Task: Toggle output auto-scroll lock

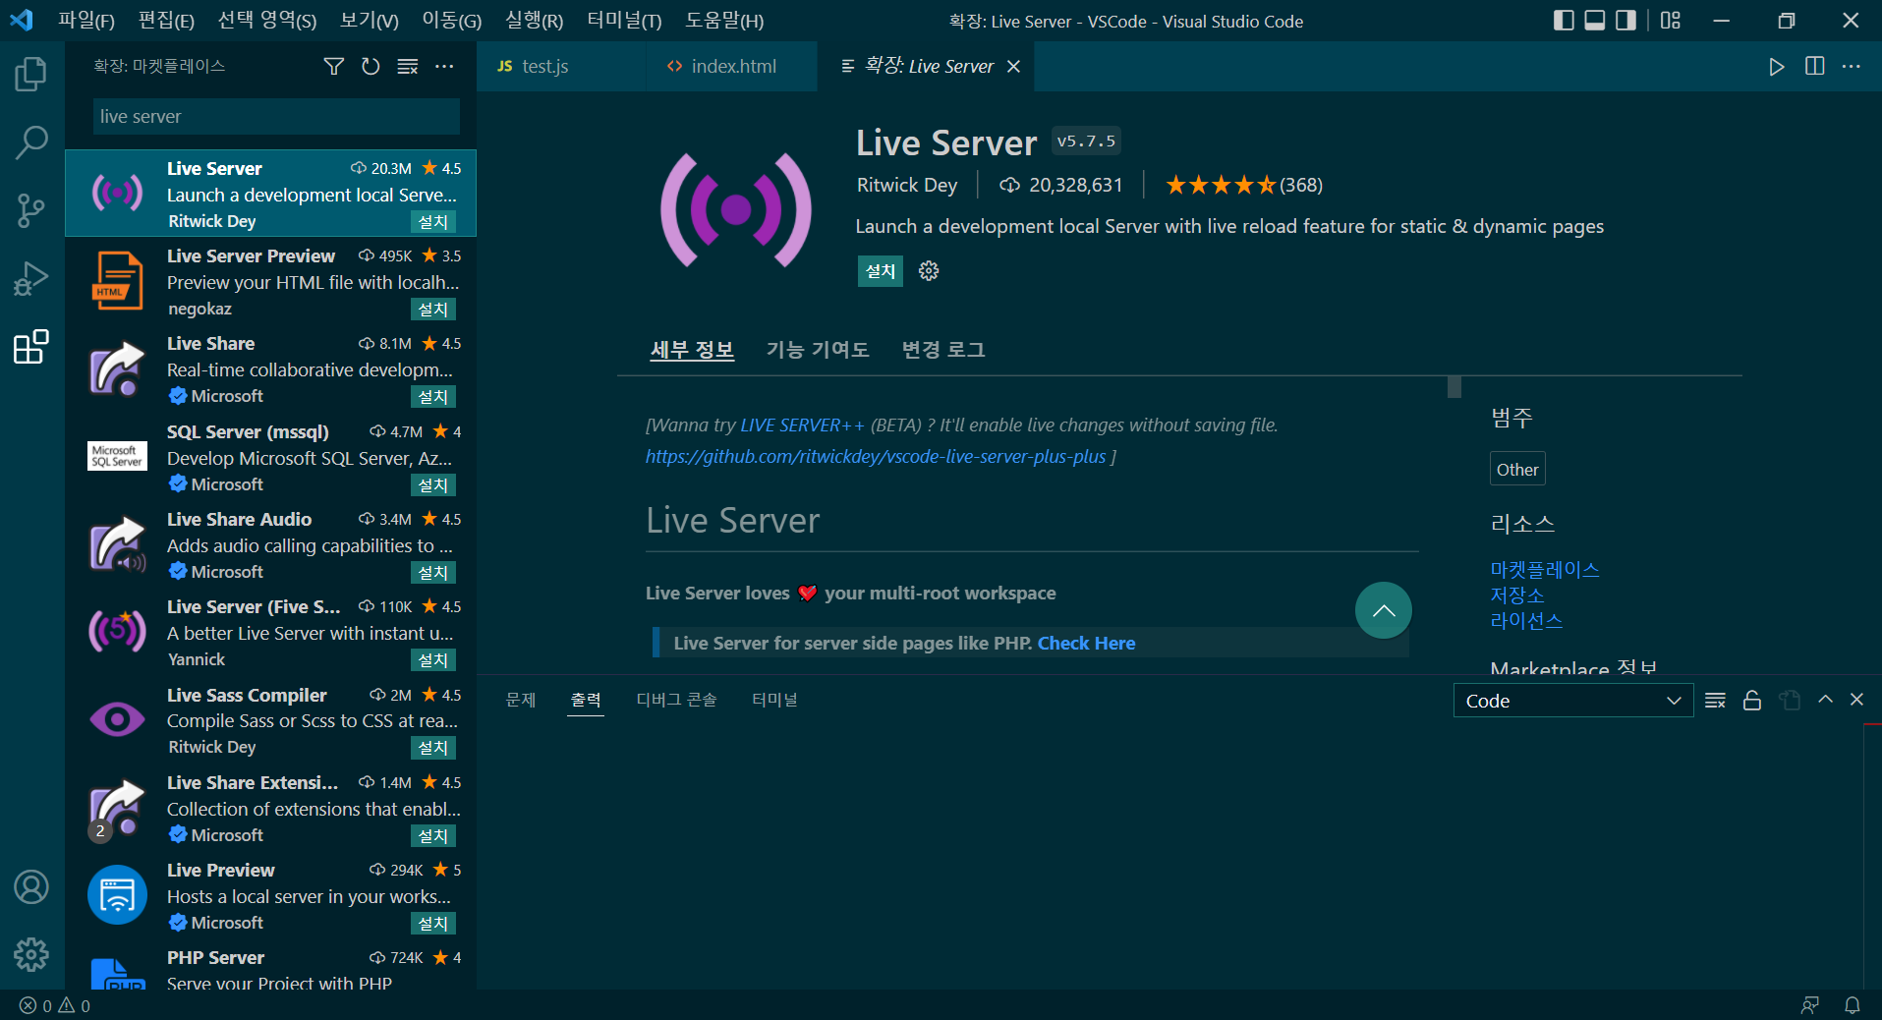Action: pyautogui.click(x=1752, y=700)
